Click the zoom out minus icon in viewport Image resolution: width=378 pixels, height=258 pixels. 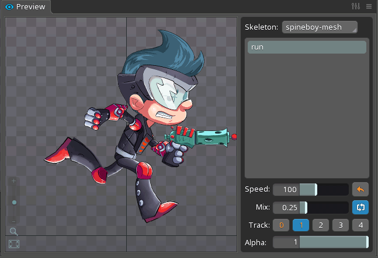(x=14, y=221)
